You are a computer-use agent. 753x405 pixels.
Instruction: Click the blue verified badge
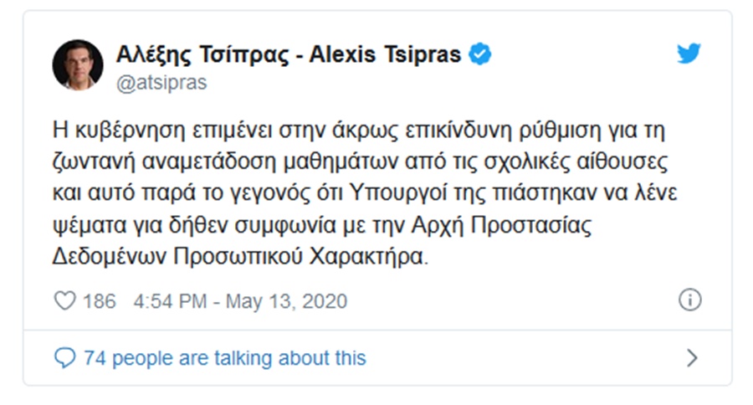(x=479, y=54)
